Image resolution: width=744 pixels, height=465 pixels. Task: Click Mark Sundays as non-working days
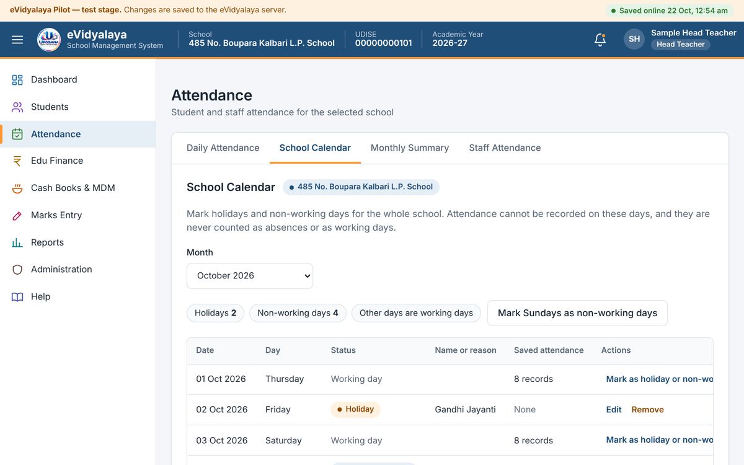(x=577, y=313)
